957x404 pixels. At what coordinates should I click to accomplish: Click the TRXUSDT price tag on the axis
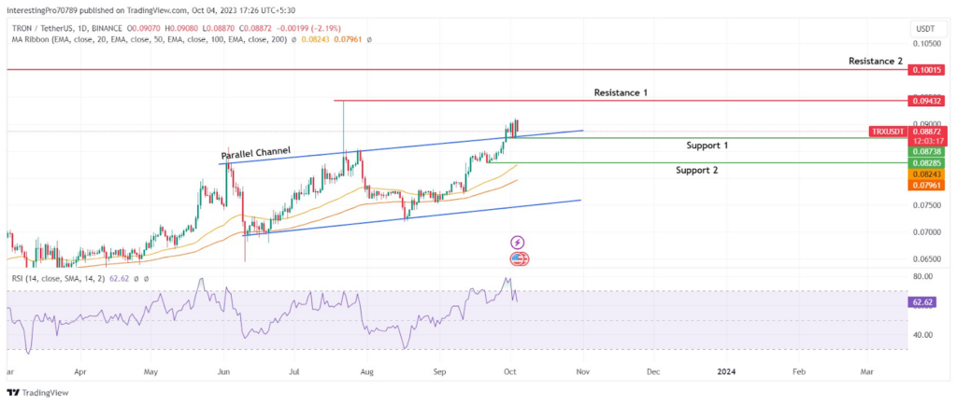point(890,131)
